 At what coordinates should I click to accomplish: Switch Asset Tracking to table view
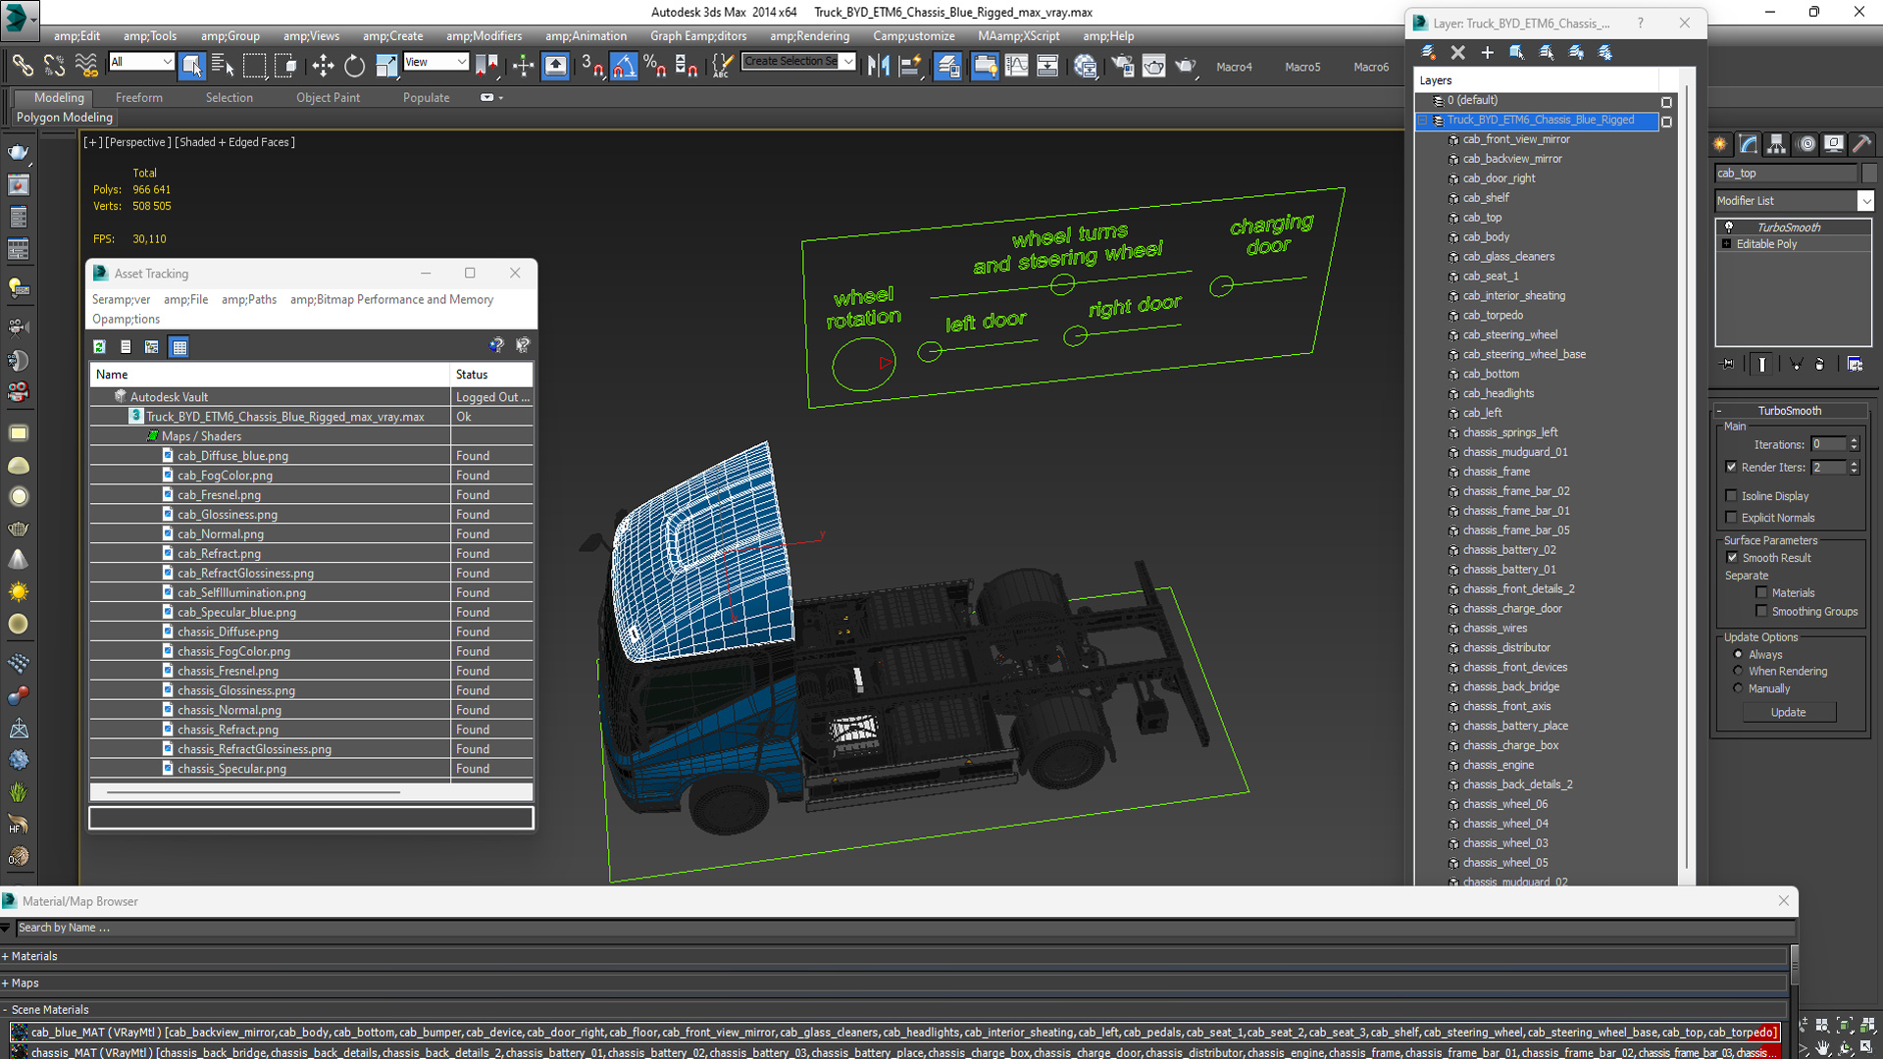click(x=178, y=346)
